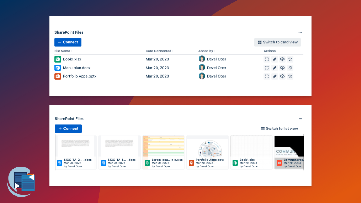361x203 pixels.
Task: Edit Book1.xlsx with pencil icon
Action: (274, 59)
